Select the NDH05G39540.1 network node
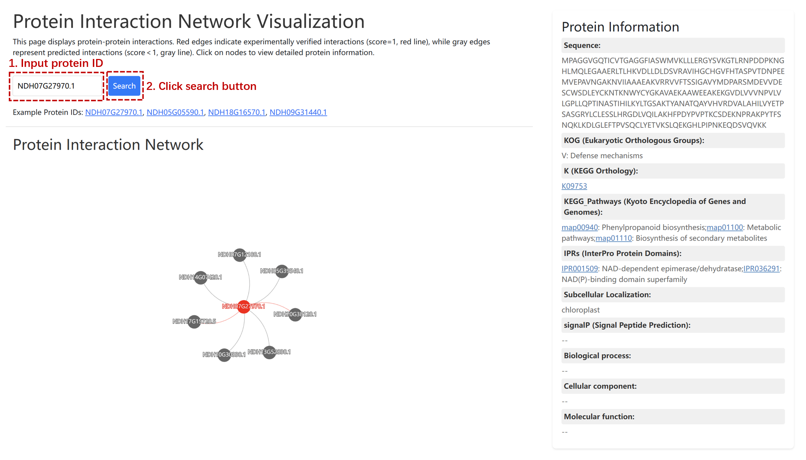Image resolution: width=806 pixels, height=460 pixels. [282, 271]
